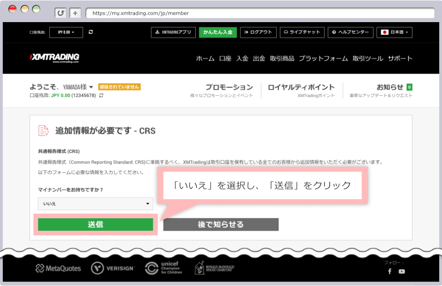Click the green かんたん入金 button

point(218,32)
